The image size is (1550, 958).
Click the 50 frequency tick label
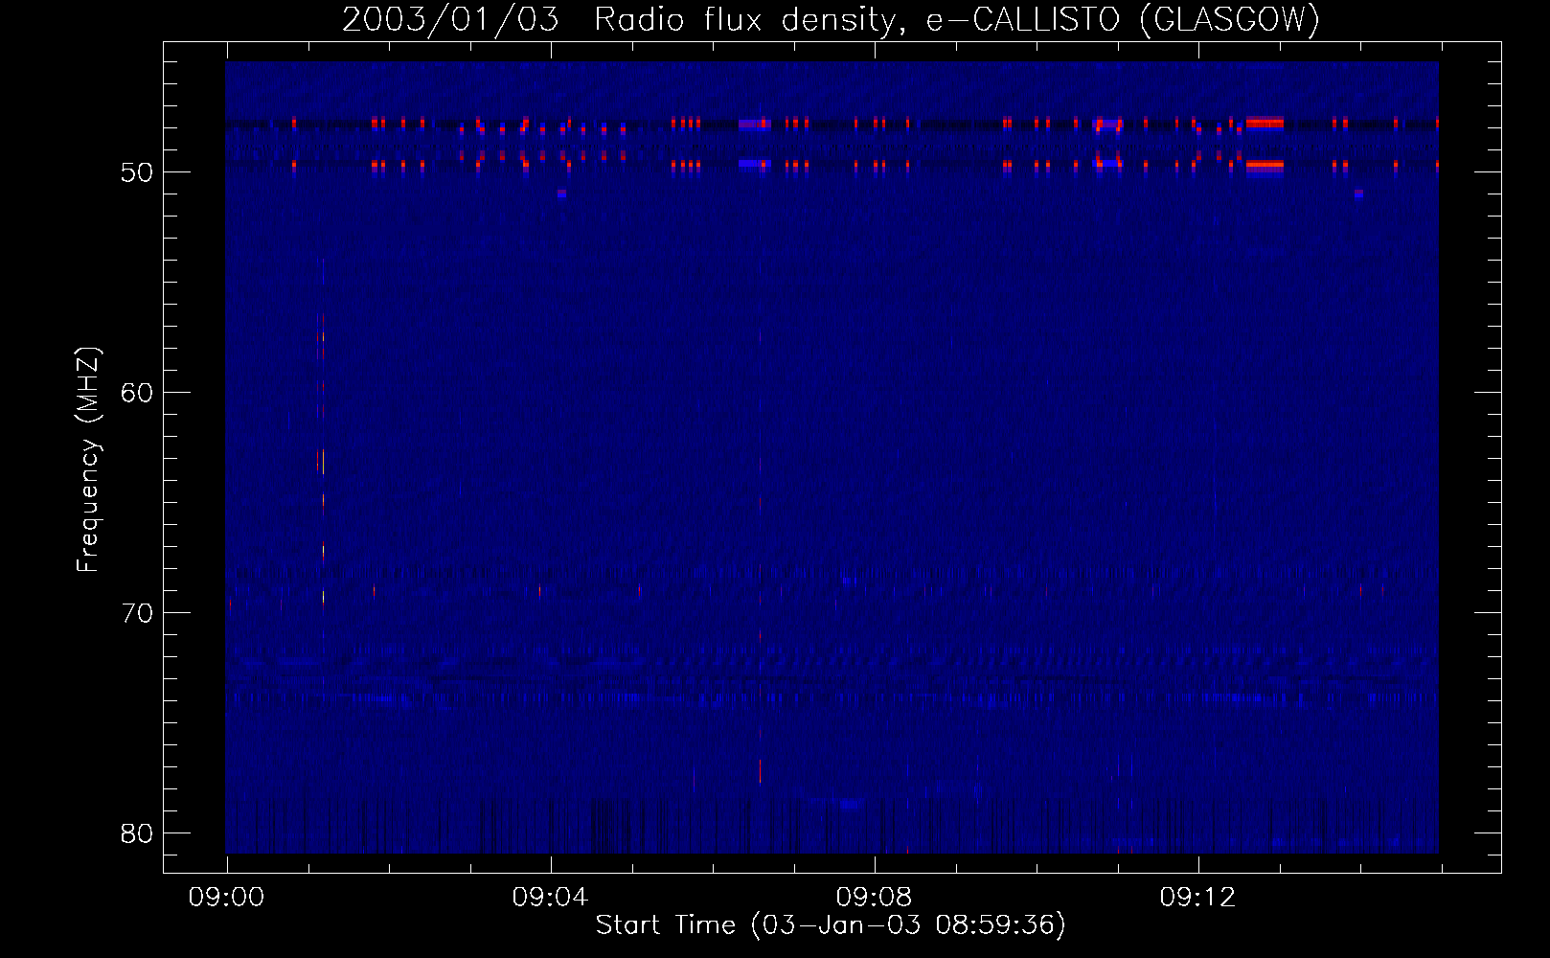137,172
